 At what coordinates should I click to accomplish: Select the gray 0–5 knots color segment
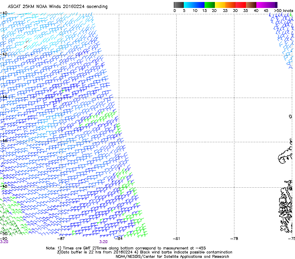tap(179, 5)
